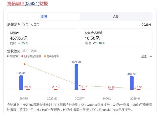Switch to the 港股 tab
The height and width of the screenshot is (113, 161).
point(44,17)
